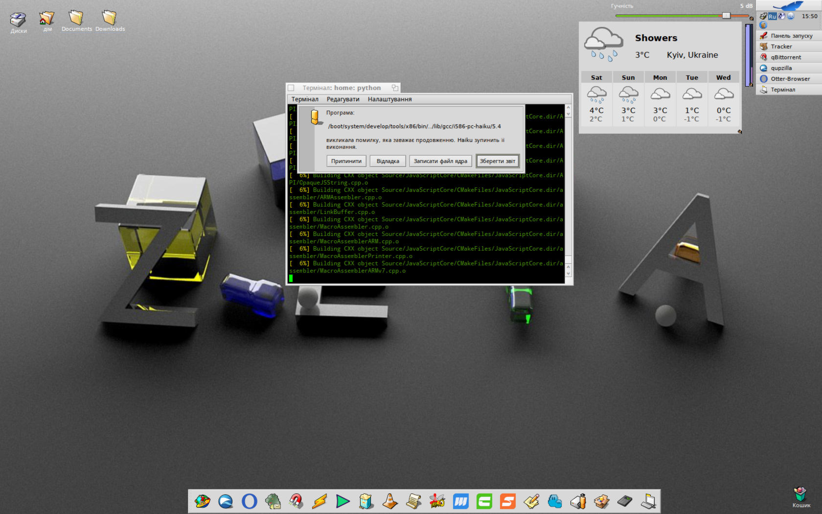
Task: Click the BeShare bee icon in the dock
Action: tap(437, 501)
